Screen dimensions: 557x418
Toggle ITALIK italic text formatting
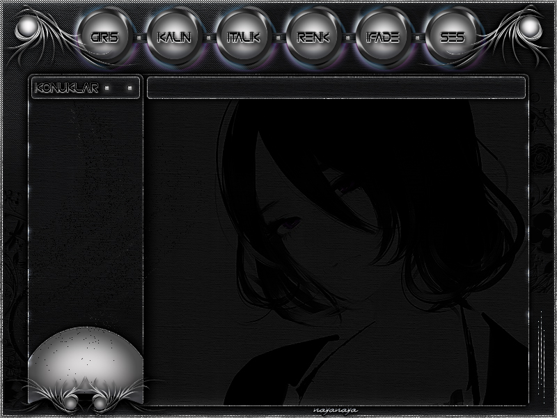click(x=243, y=37)
